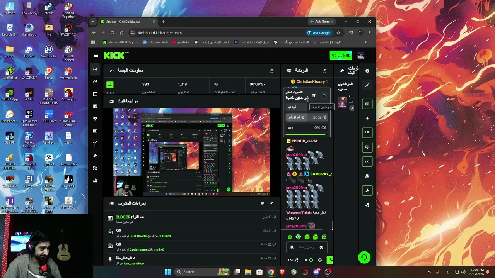Select the Fortnite desktop shortcut
Viewport: 495px width, 278px height.
(10, 8)
